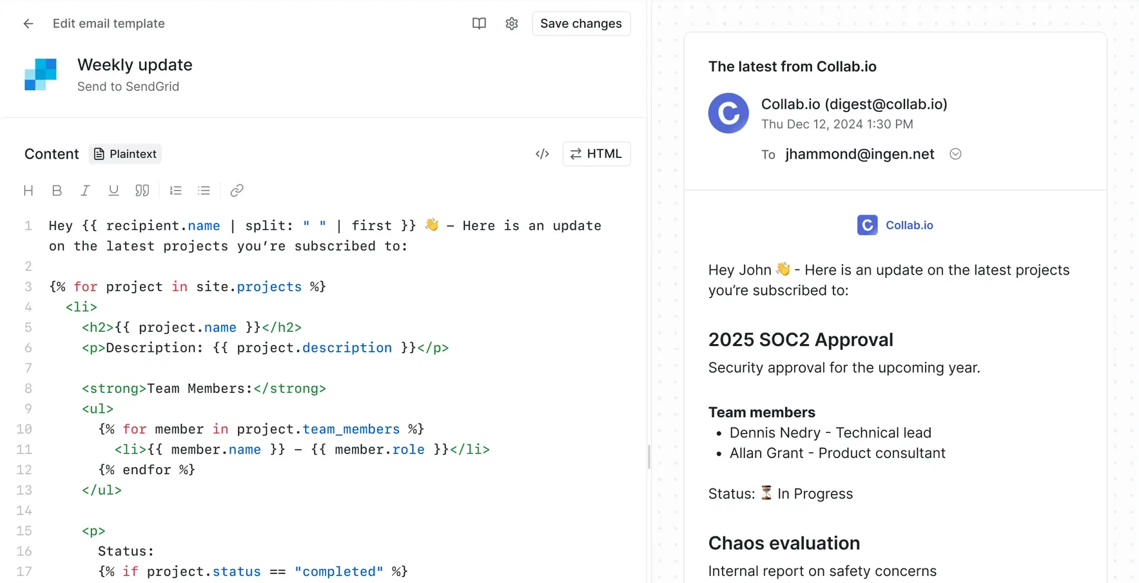Create a bulleted list
1139x583 pixels.
204,190
